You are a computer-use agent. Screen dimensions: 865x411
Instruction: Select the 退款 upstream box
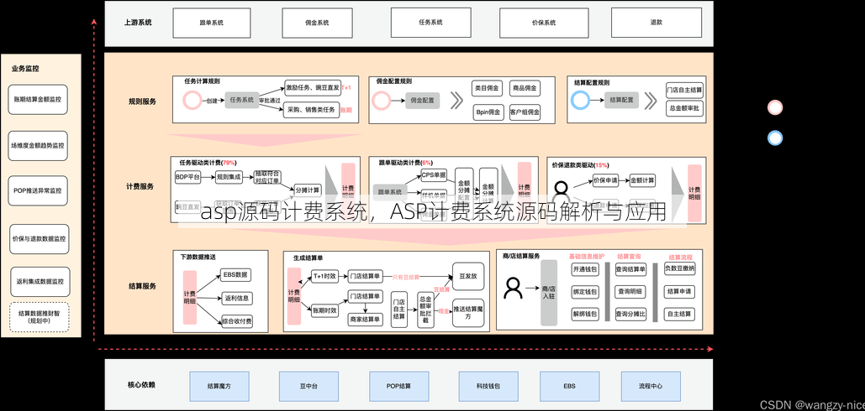coord(656,23)
